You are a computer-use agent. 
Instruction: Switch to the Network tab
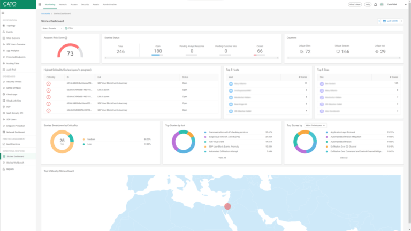click(x=63, y=4)
